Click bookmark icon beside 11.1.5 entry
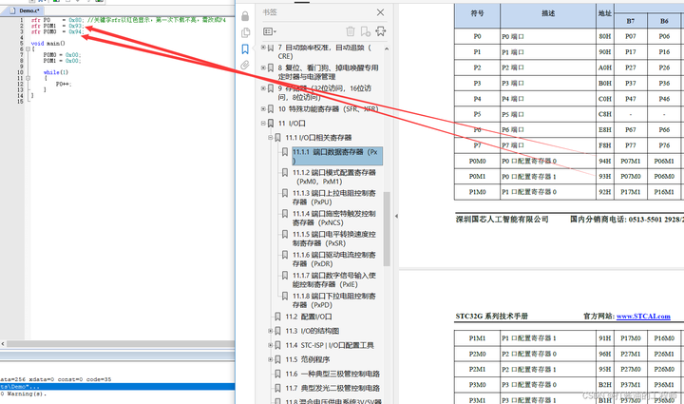Image resolution: width=684 pixels, height=404 pixels. 284,234
